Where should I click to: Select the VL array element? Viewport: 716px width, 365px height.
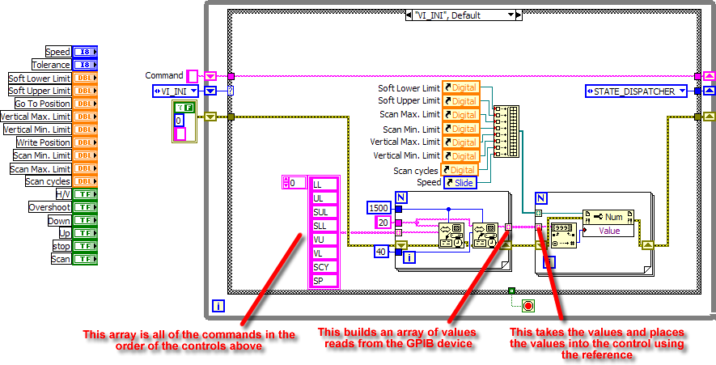point(324,253)
